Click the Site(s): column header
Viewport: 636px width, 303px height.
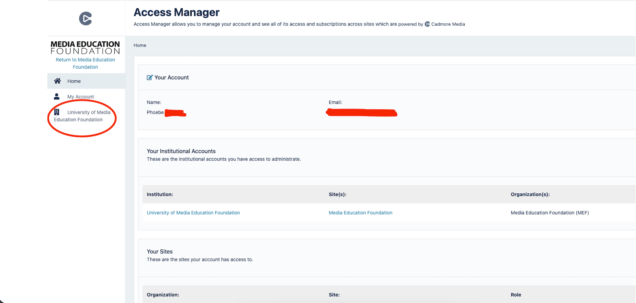(337, 194)
